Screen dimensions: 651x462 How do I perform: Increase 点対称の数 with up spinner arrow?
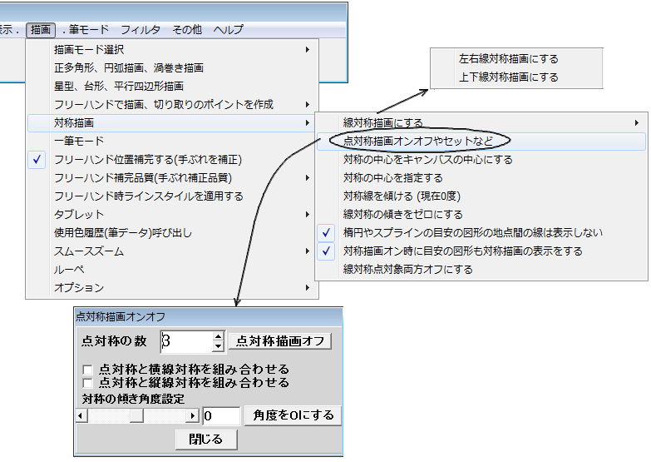[x=219, y=336]
